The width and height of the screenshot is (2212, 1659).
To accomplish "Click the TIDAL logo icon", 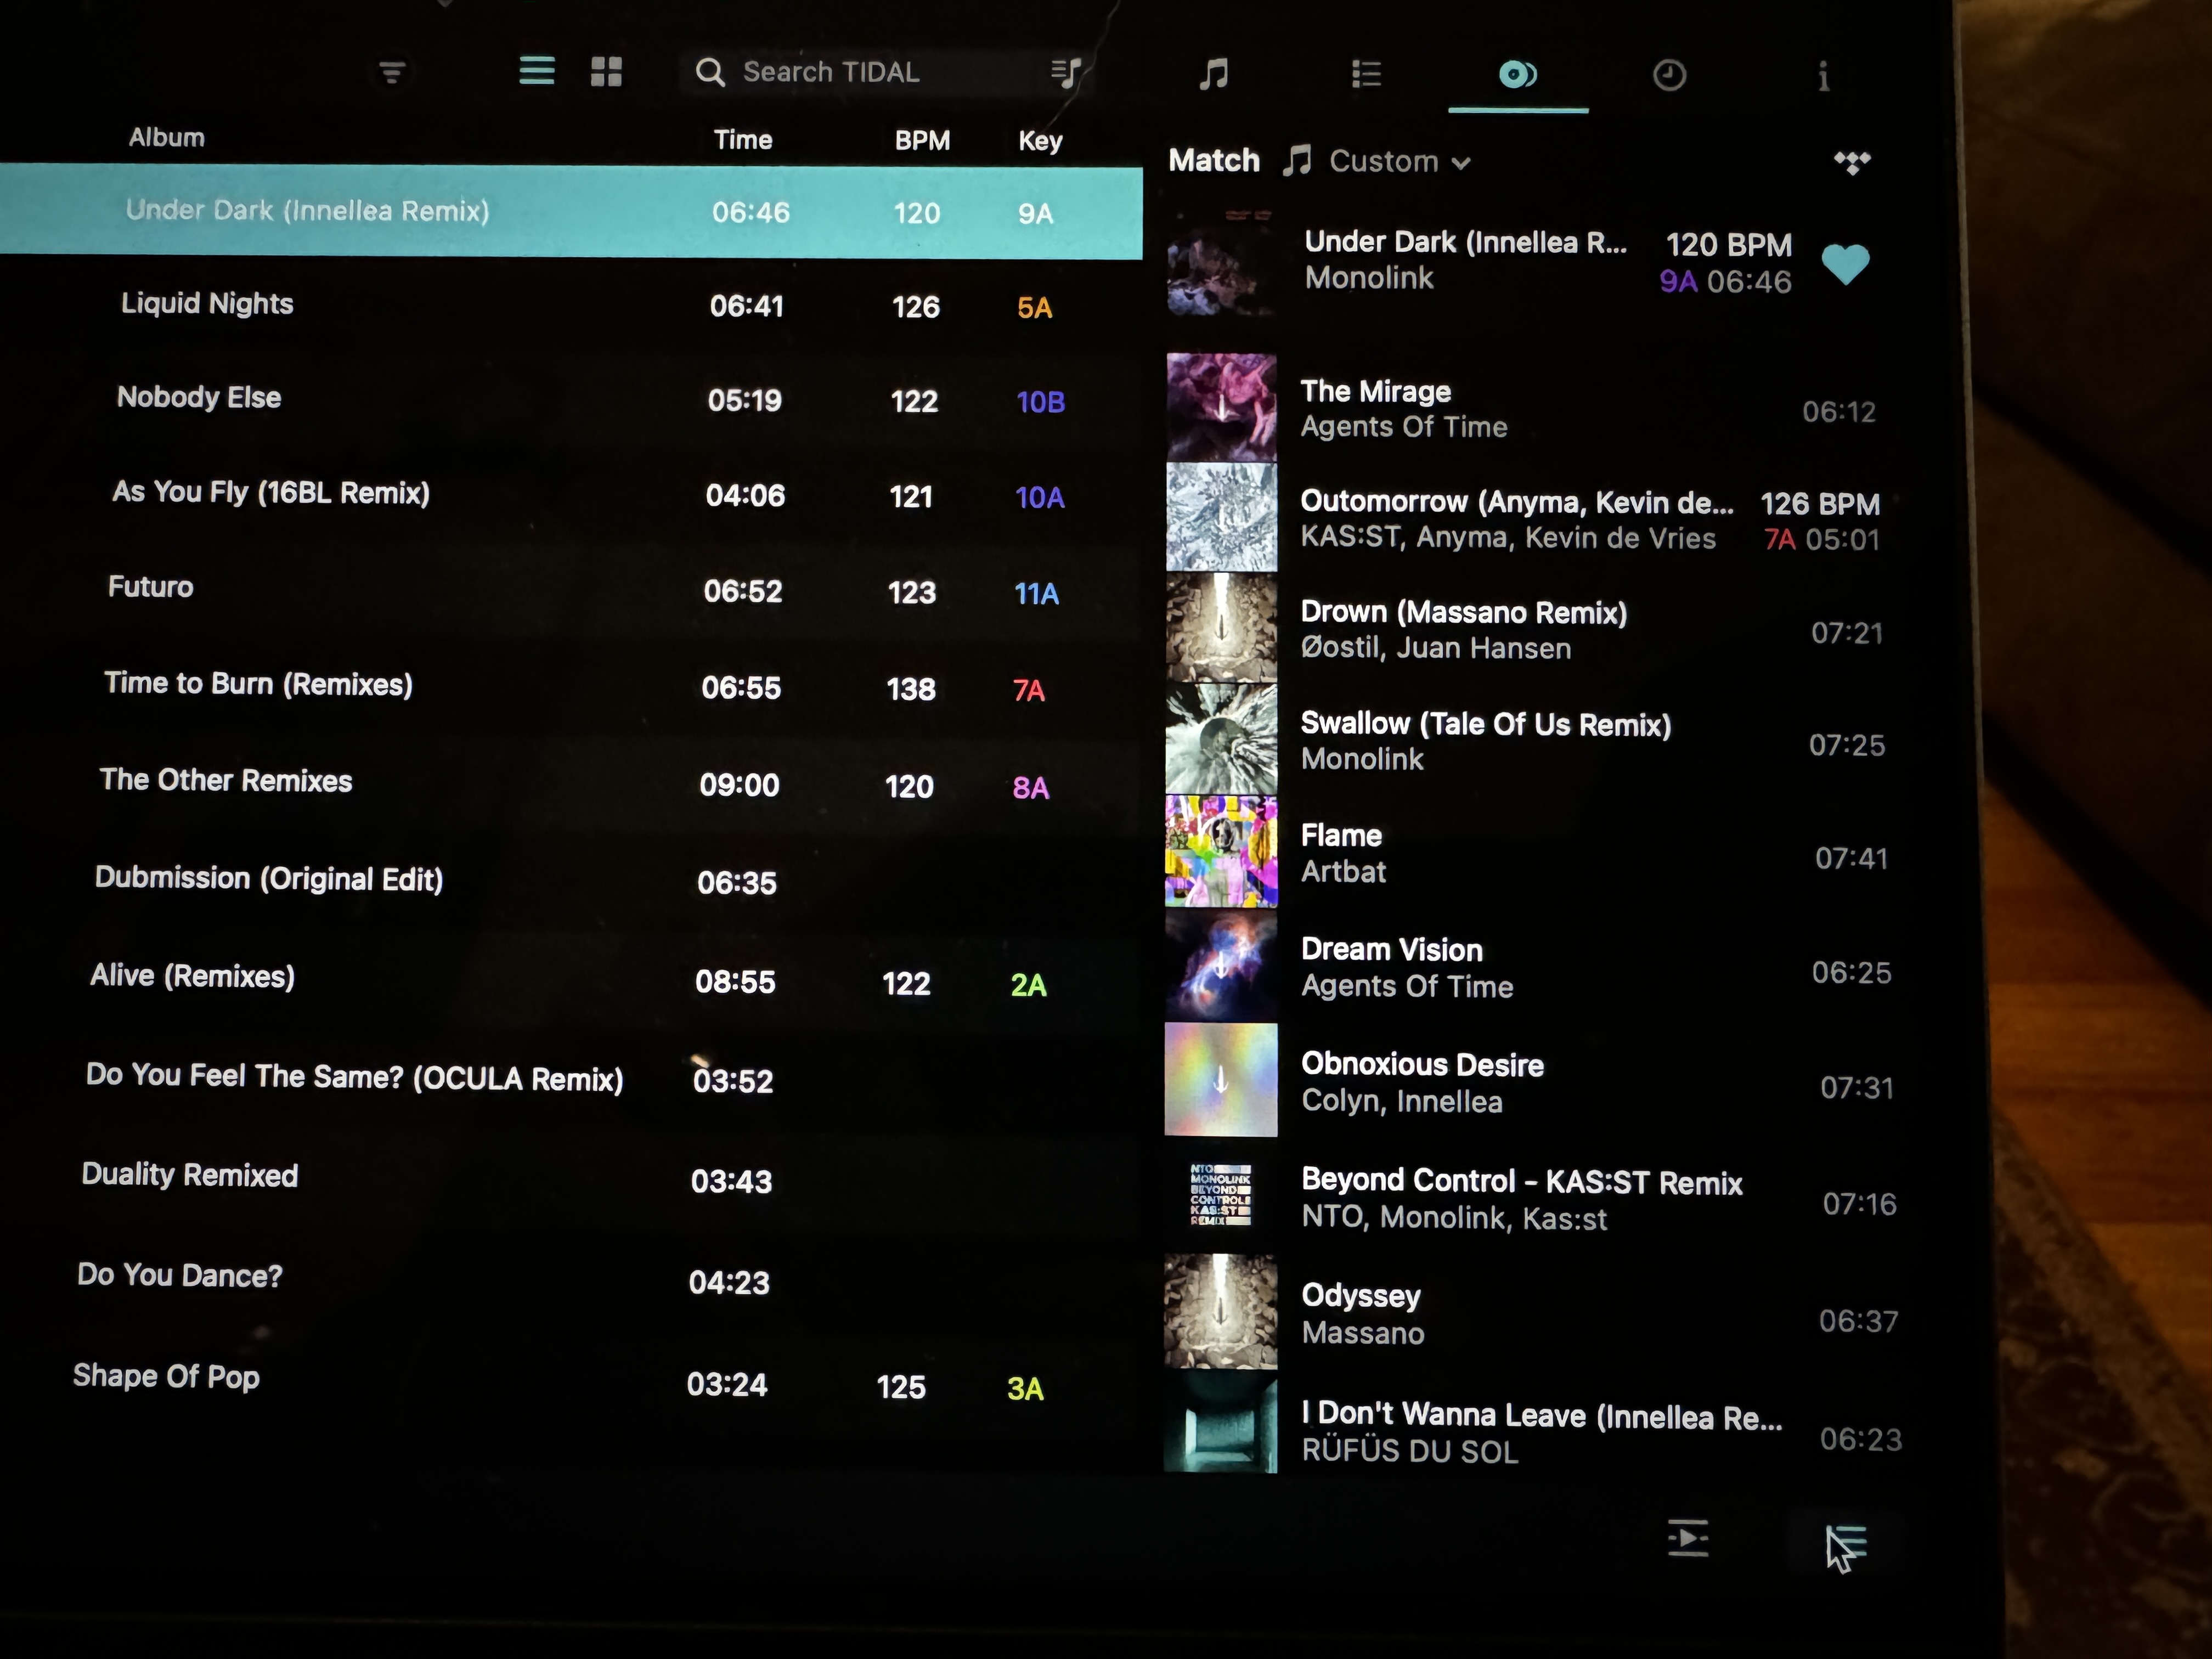I will click(x=1852, y=162).
